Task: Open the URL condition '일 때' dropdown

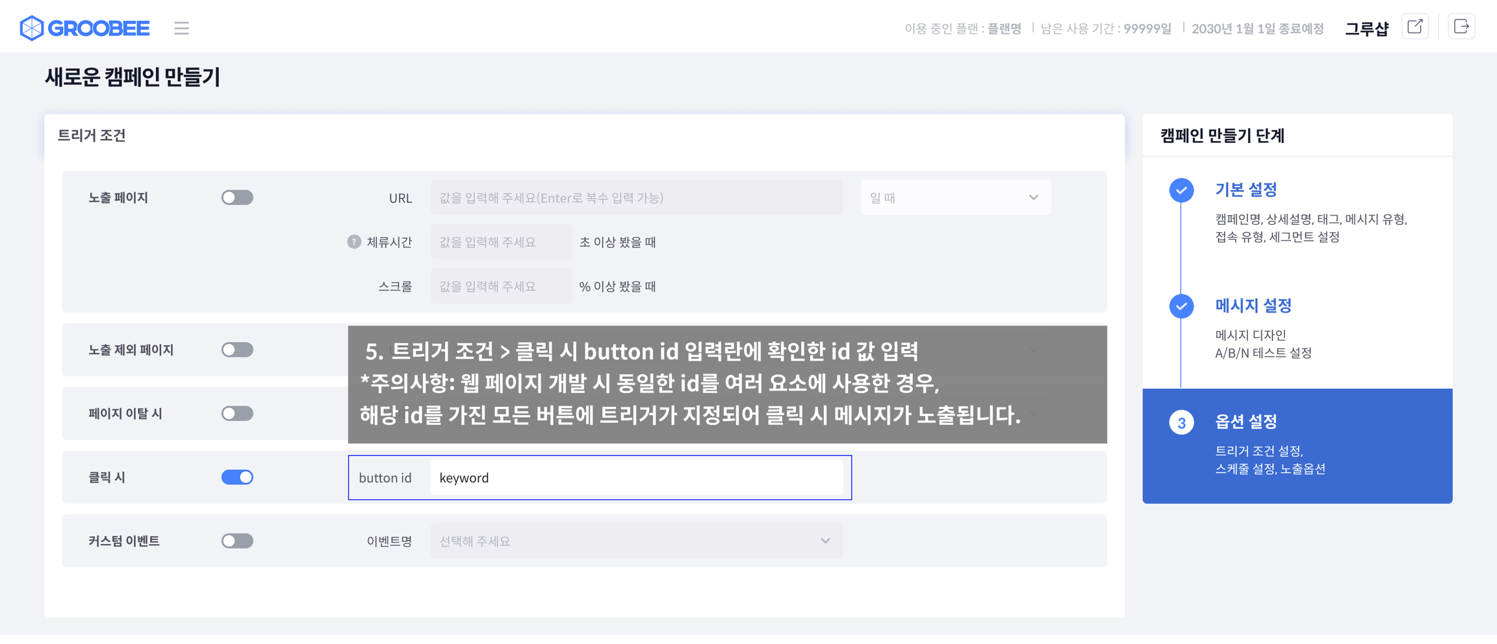Action: tap(955, 198)
